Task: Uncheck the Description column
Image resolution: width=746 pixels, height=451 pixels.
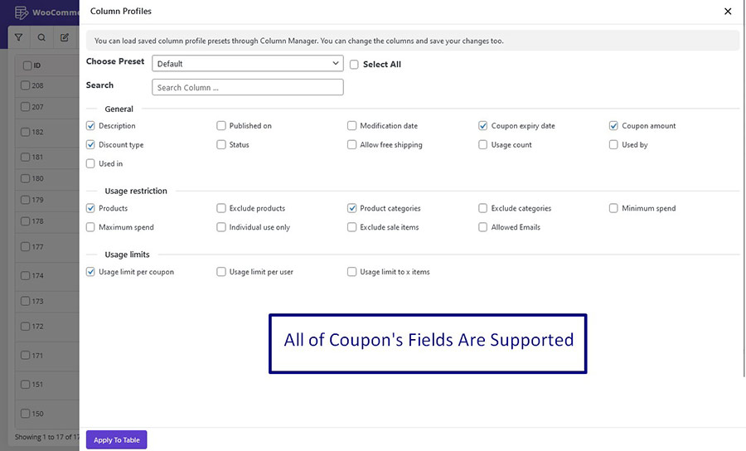Action: (x=90, y=125)
